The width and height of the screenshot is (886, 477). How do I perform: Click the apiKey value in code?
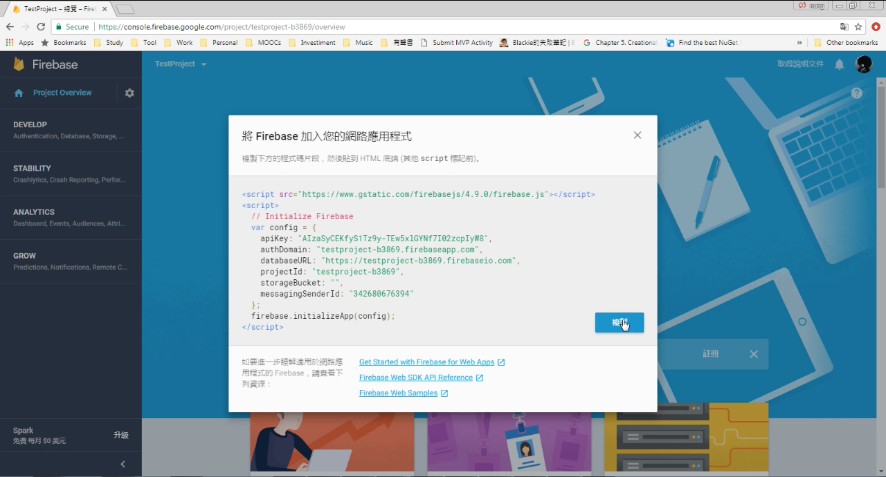[x=393, y=238]
